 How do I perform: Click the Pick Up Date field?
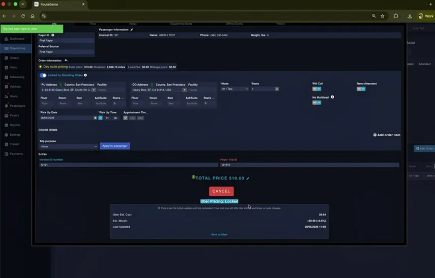[x=66, y=118]
